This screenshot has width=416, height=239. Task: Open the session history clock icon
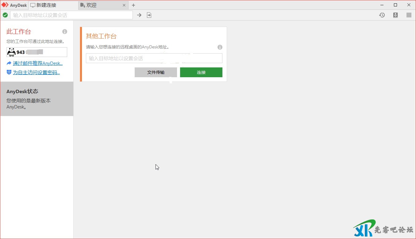(x=382, y=15)
